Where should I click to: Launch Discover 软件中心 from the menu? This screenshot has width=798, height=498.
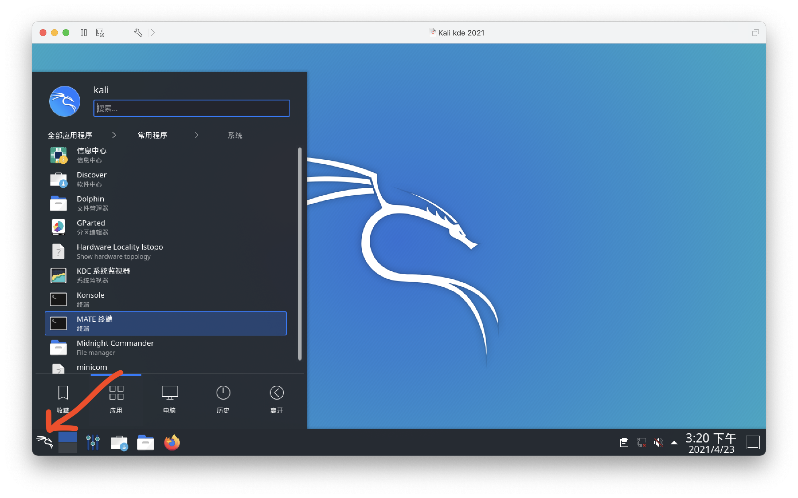(x=166, y=179)
